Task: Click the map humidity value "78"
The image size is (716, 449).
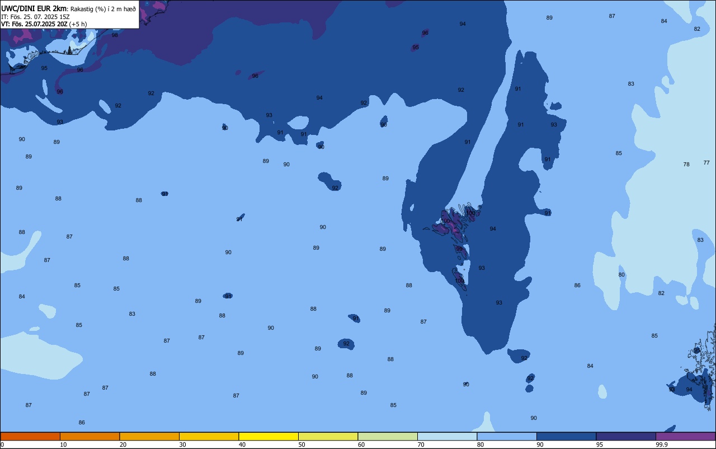Action: [x=686, y=165]
